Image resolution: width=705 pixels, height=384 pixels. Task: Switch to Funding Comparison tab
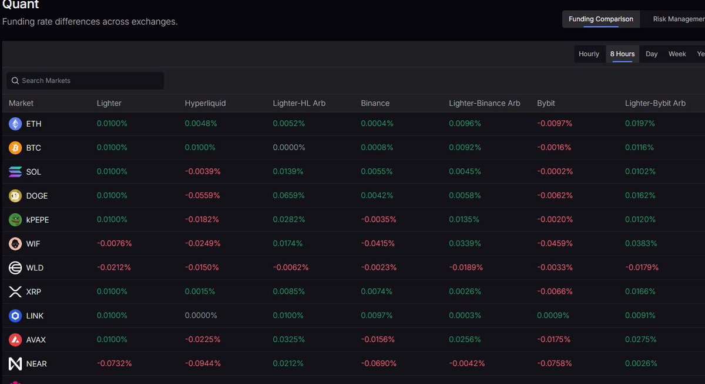600,19
